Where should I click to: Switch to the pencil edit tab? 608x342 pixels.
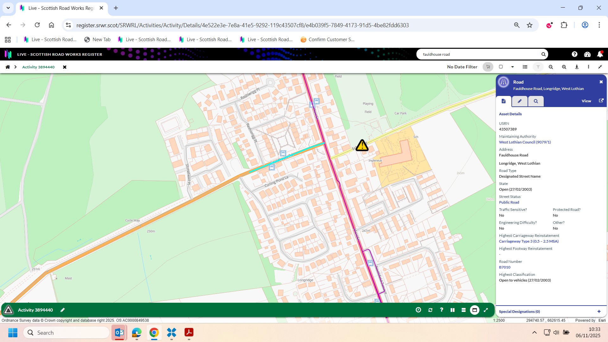[x=520, y=101]
